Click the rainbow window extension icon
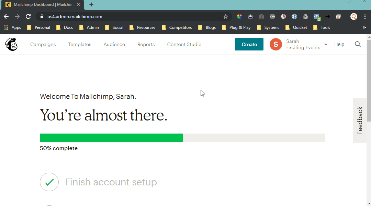 click(338, 16)
